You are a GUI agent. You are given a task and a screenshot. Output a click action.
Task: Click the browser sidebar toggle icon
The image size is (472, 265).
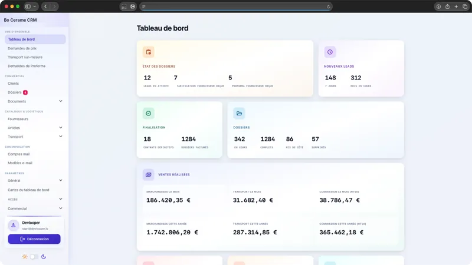tap(28, 6)
